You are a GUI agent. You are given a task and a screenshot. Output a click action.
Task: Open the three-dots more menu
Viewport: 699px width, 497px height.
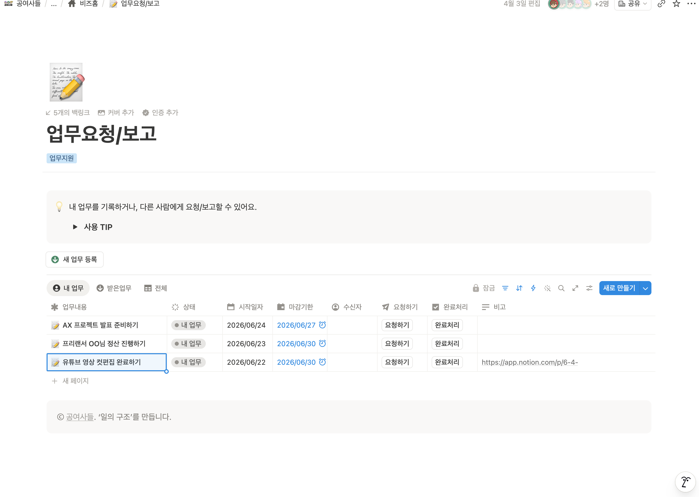click(x=691, y=4)
